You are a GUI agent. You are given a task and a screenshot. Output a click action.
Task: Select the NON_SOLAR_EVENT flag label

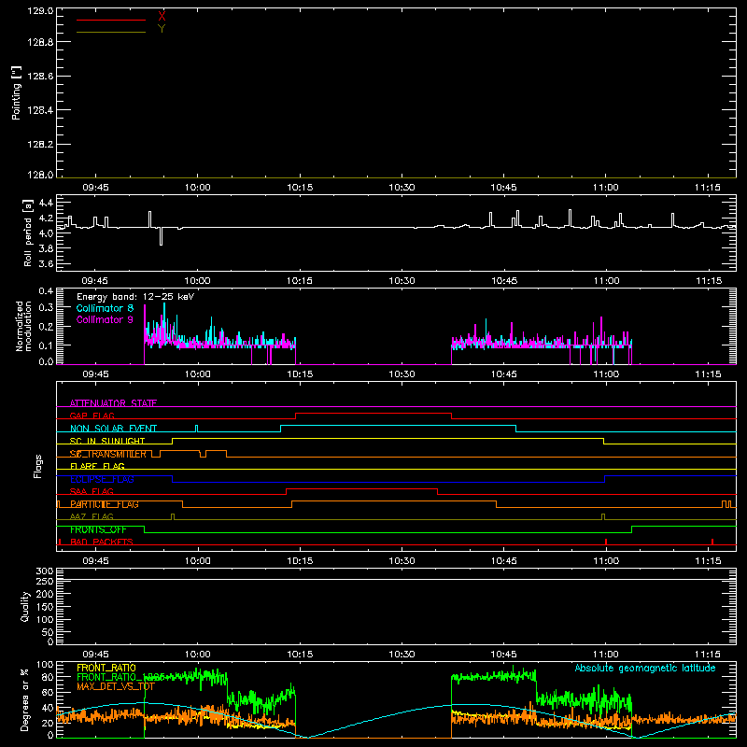point(113,429)
